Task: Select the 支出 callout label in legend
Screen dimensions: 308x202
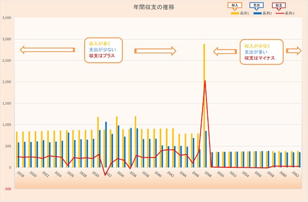Action: pyautogui.click(x=257, y=5)
